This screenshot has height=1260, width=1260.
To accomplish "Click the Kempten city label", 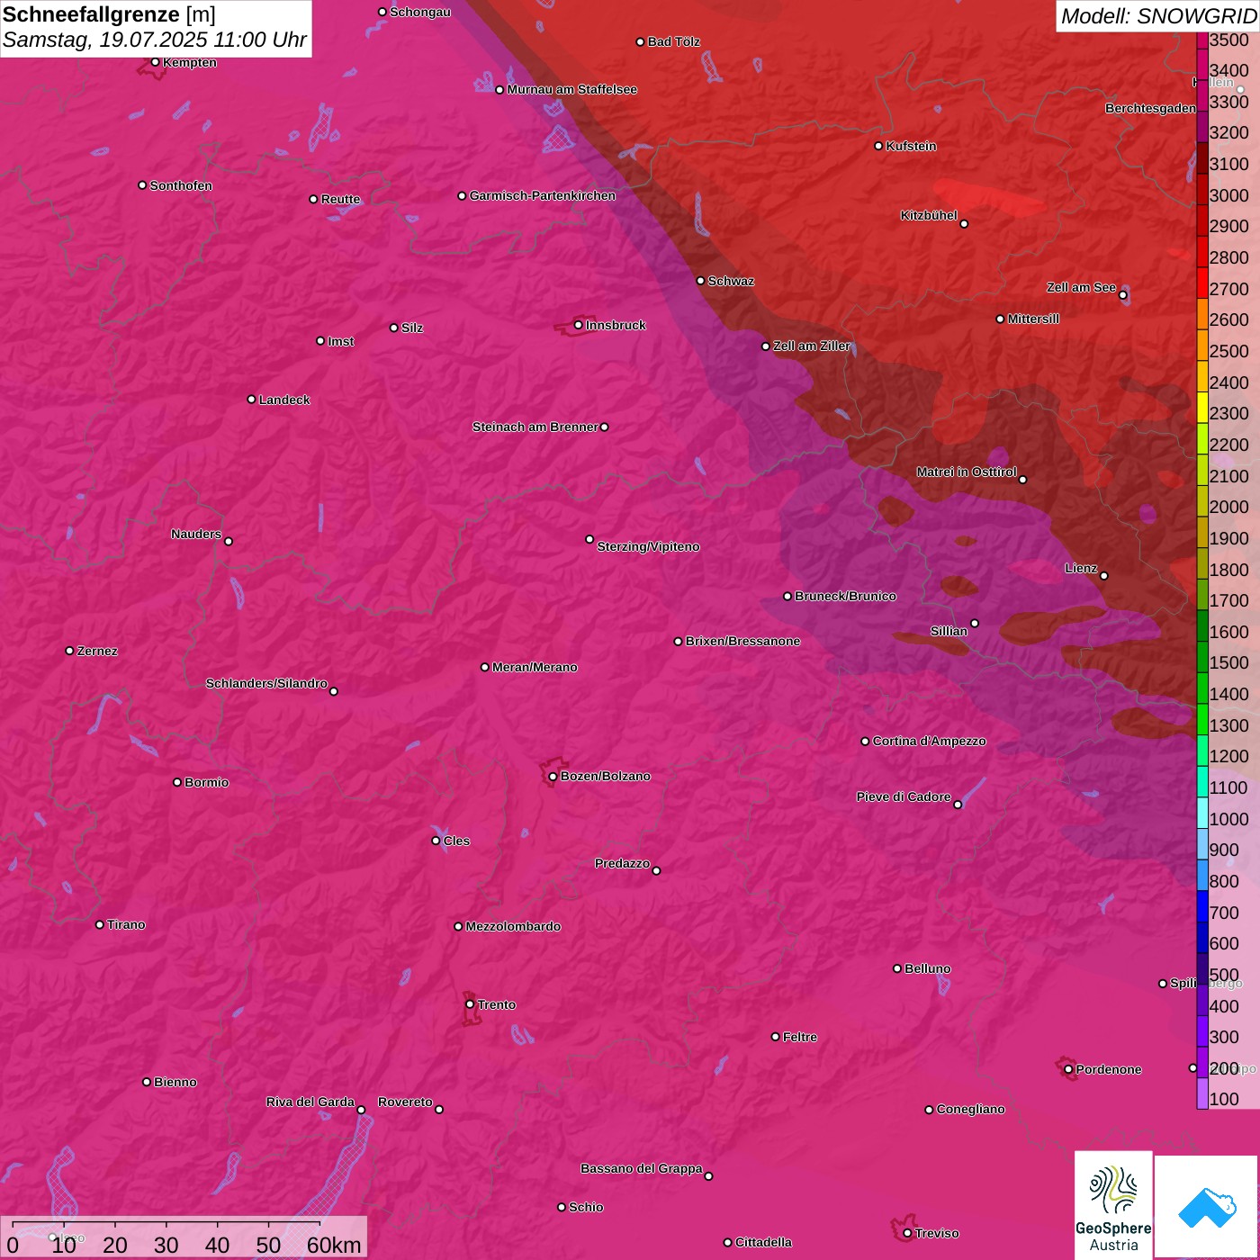I will (189, 62).
